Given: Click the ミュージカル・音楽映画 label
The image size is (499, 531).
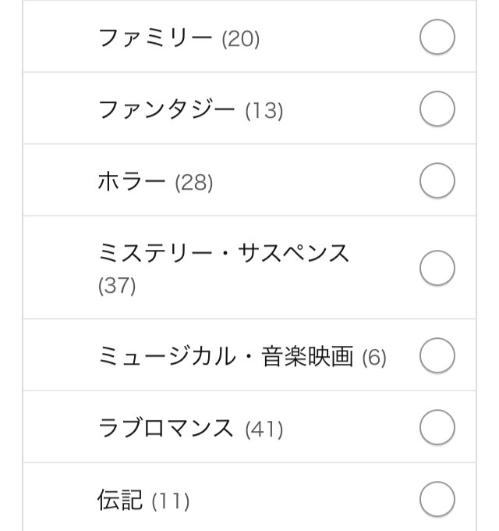Looking at the screenshot, I should coord(226,356).
